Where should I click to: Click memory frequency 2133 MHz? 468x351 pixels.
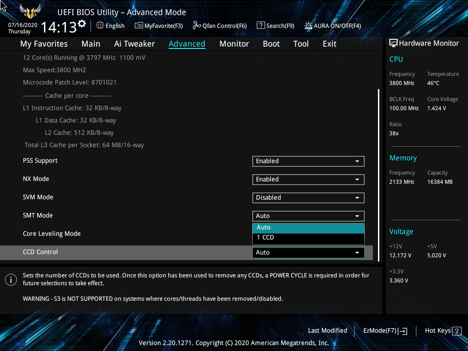point(401,182)
